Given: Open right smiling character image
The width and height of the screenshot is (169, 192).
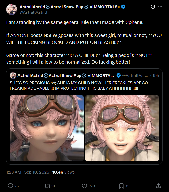Looking at the screenshot, I should pyautogui.click(x=122, y=128).
